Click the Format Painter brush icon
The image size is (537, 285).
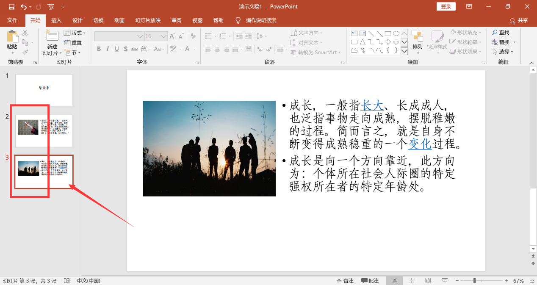(25, 52)
